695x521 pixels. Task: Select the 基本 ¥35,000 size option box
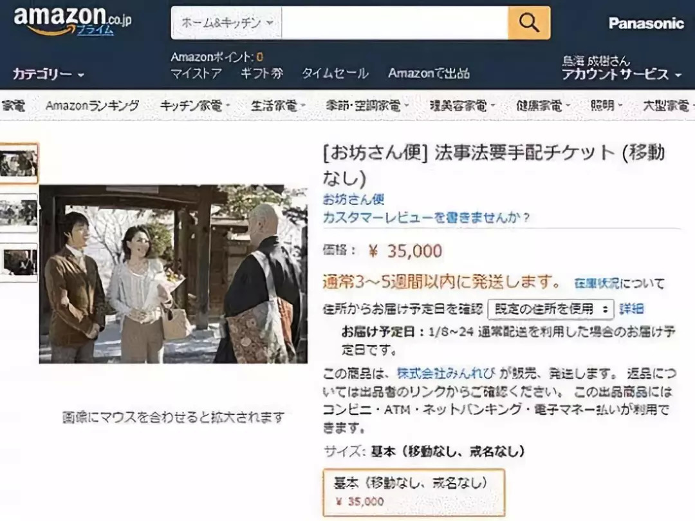(414, 492)
